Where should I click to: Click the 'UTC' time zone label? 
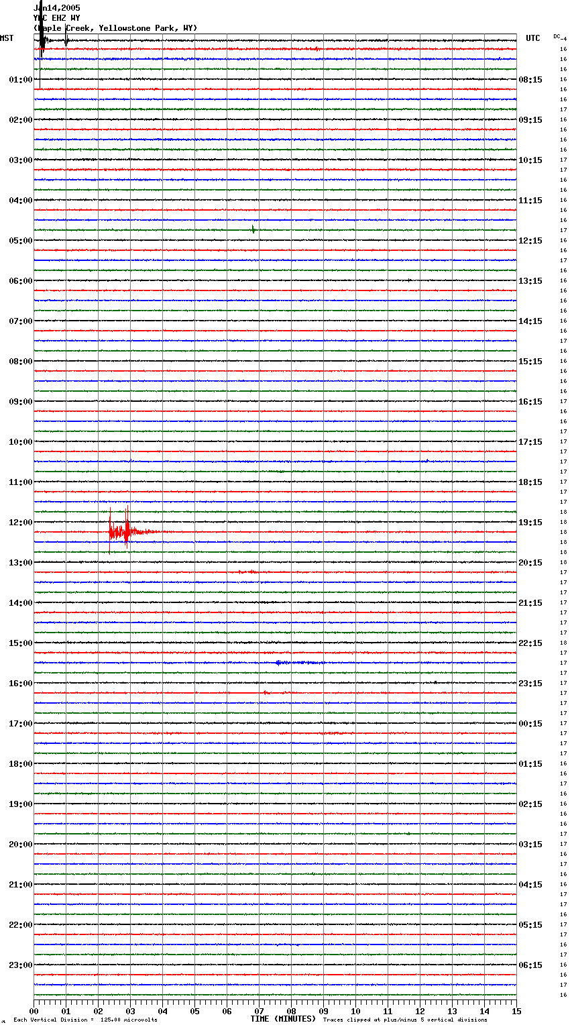click(x=532, y=38)
